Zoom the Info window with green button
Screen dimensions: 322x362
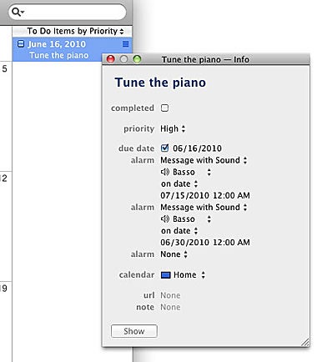(137, 59)
